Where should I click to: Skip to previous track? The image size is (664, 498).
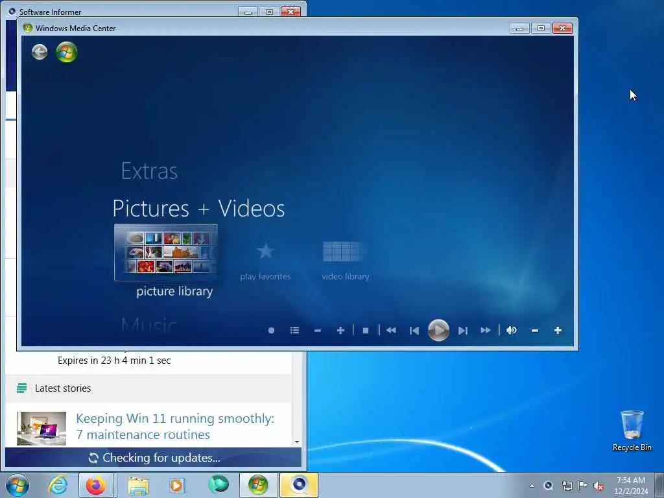coord(414,330)
